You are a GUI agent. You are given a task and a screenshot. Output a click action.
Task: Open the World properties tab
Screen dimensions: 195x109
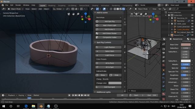[164, 65]
